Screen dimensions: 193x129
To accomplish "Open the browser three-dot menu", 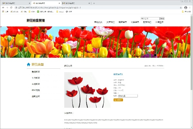I will click(x=190, y=8).
